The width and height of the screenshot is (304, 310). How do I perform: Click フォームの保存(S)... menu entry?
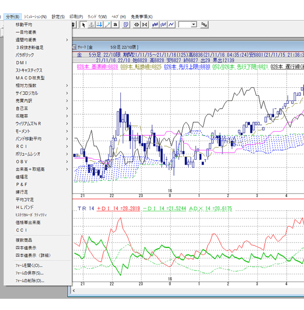(29, 273)
